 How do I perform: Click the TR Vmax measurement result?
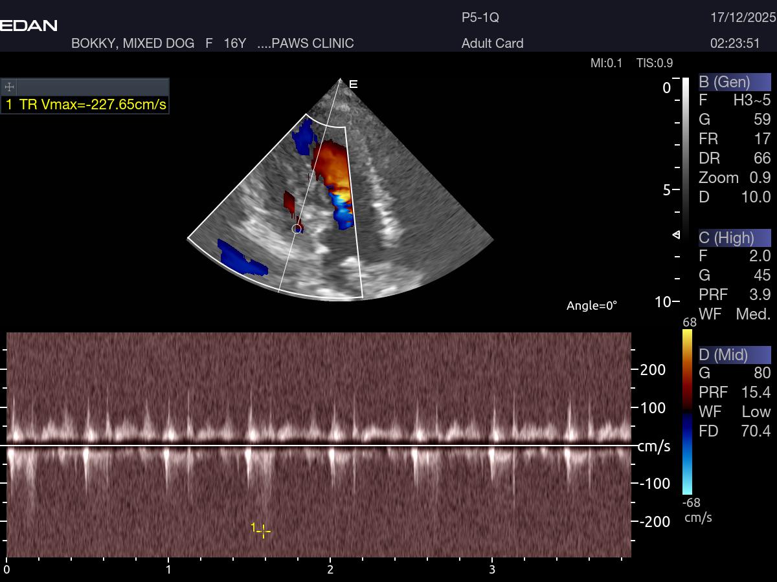point(86,105)
